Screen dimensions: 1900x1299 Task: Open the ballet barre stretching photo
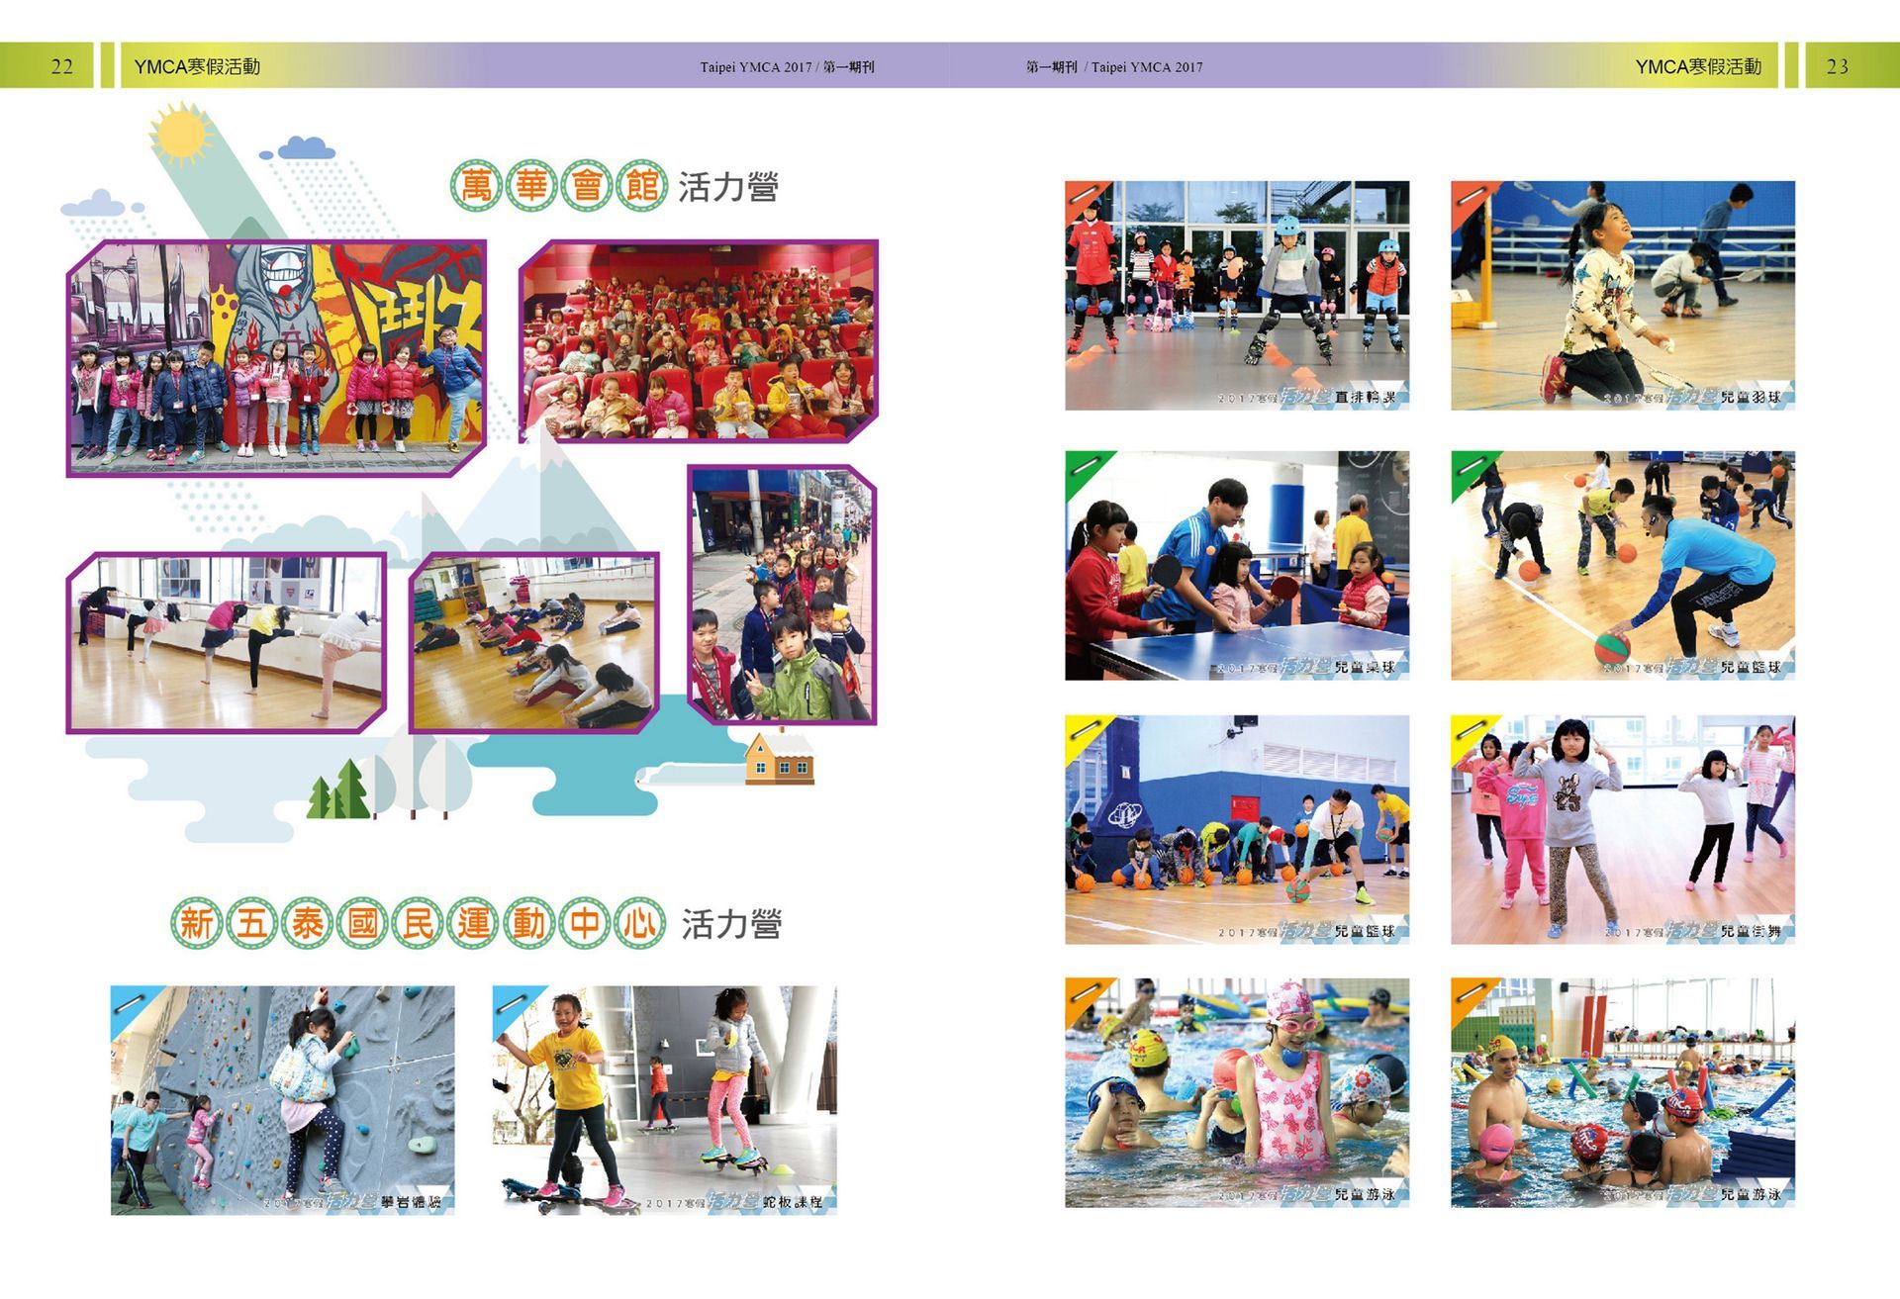226,641
